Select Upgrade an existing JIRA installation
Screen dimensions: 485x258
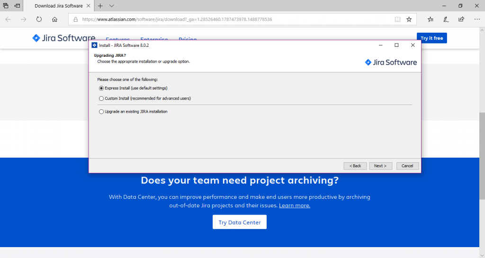click(133, 112)
